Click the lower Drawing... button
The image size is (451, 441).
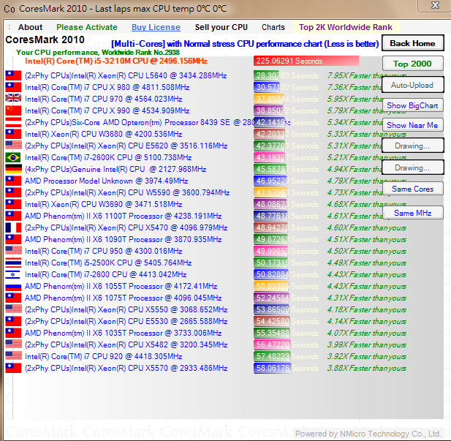(x=412, y=167)
